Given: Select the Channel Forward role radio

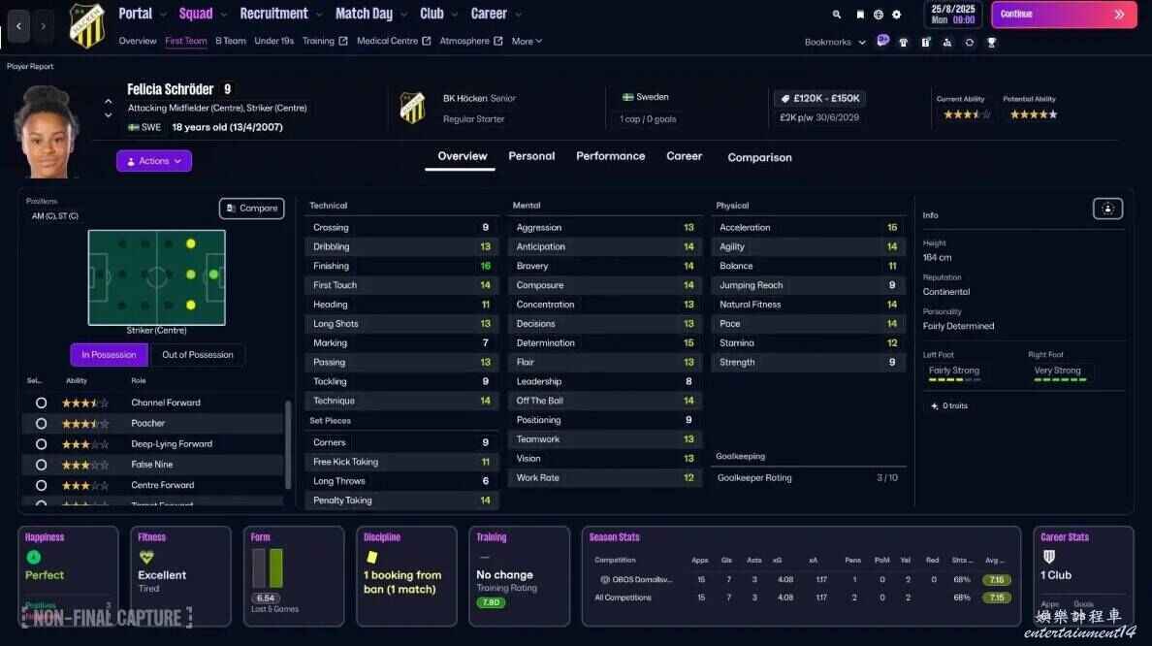Looking at the screenshot, I should point(41,403).
